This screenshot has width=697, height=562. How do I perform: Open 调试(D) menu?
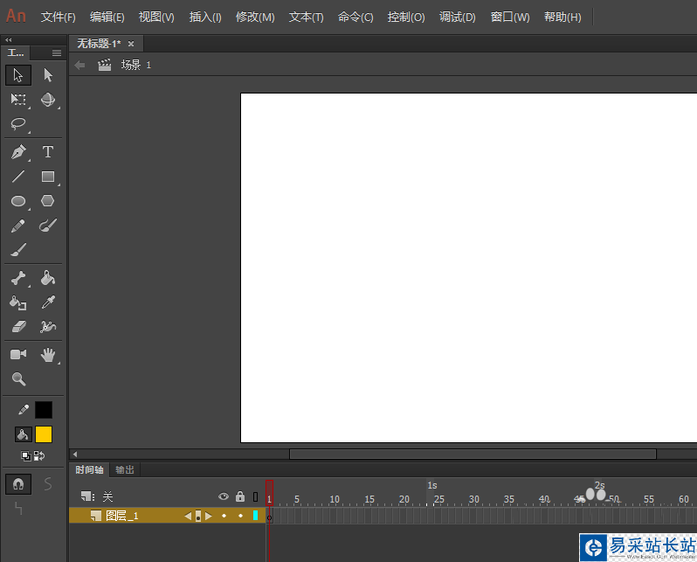tap(458, 17)
